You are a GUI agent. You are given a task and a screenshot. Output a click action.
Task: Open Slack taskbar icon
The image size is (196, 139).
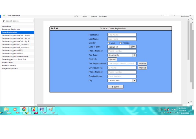click(33, 109)
